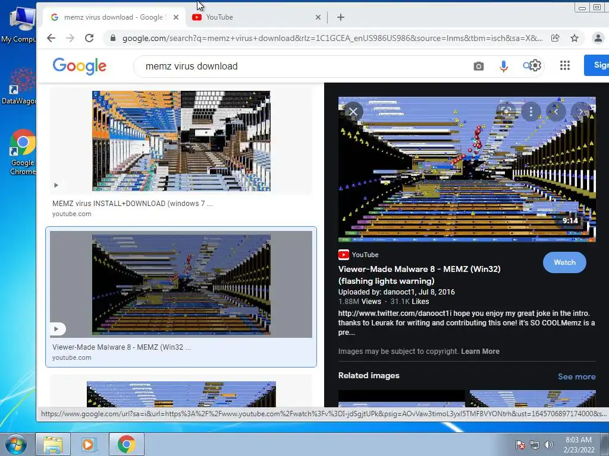
Task: Search by image camera icon
Action: 479,66
